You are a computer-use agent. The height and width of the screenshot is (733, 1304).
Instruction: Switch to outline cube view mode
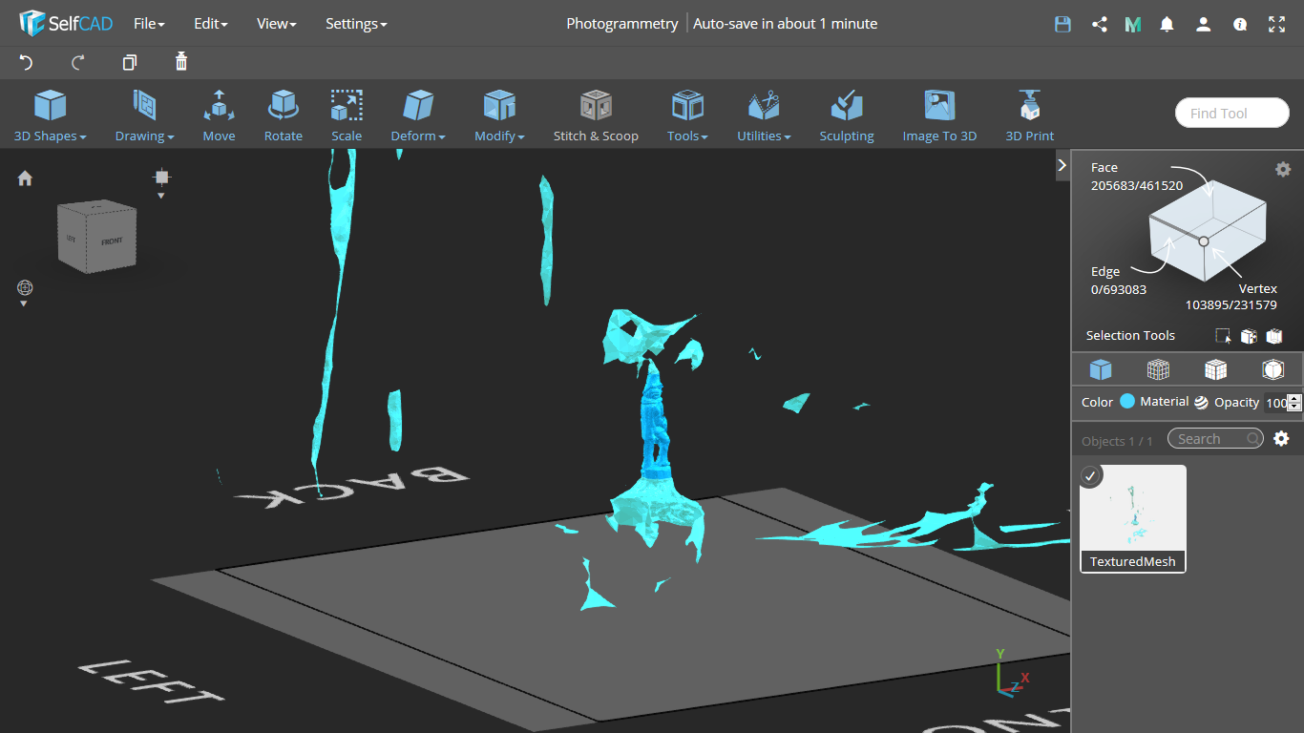click(1272, 369)
